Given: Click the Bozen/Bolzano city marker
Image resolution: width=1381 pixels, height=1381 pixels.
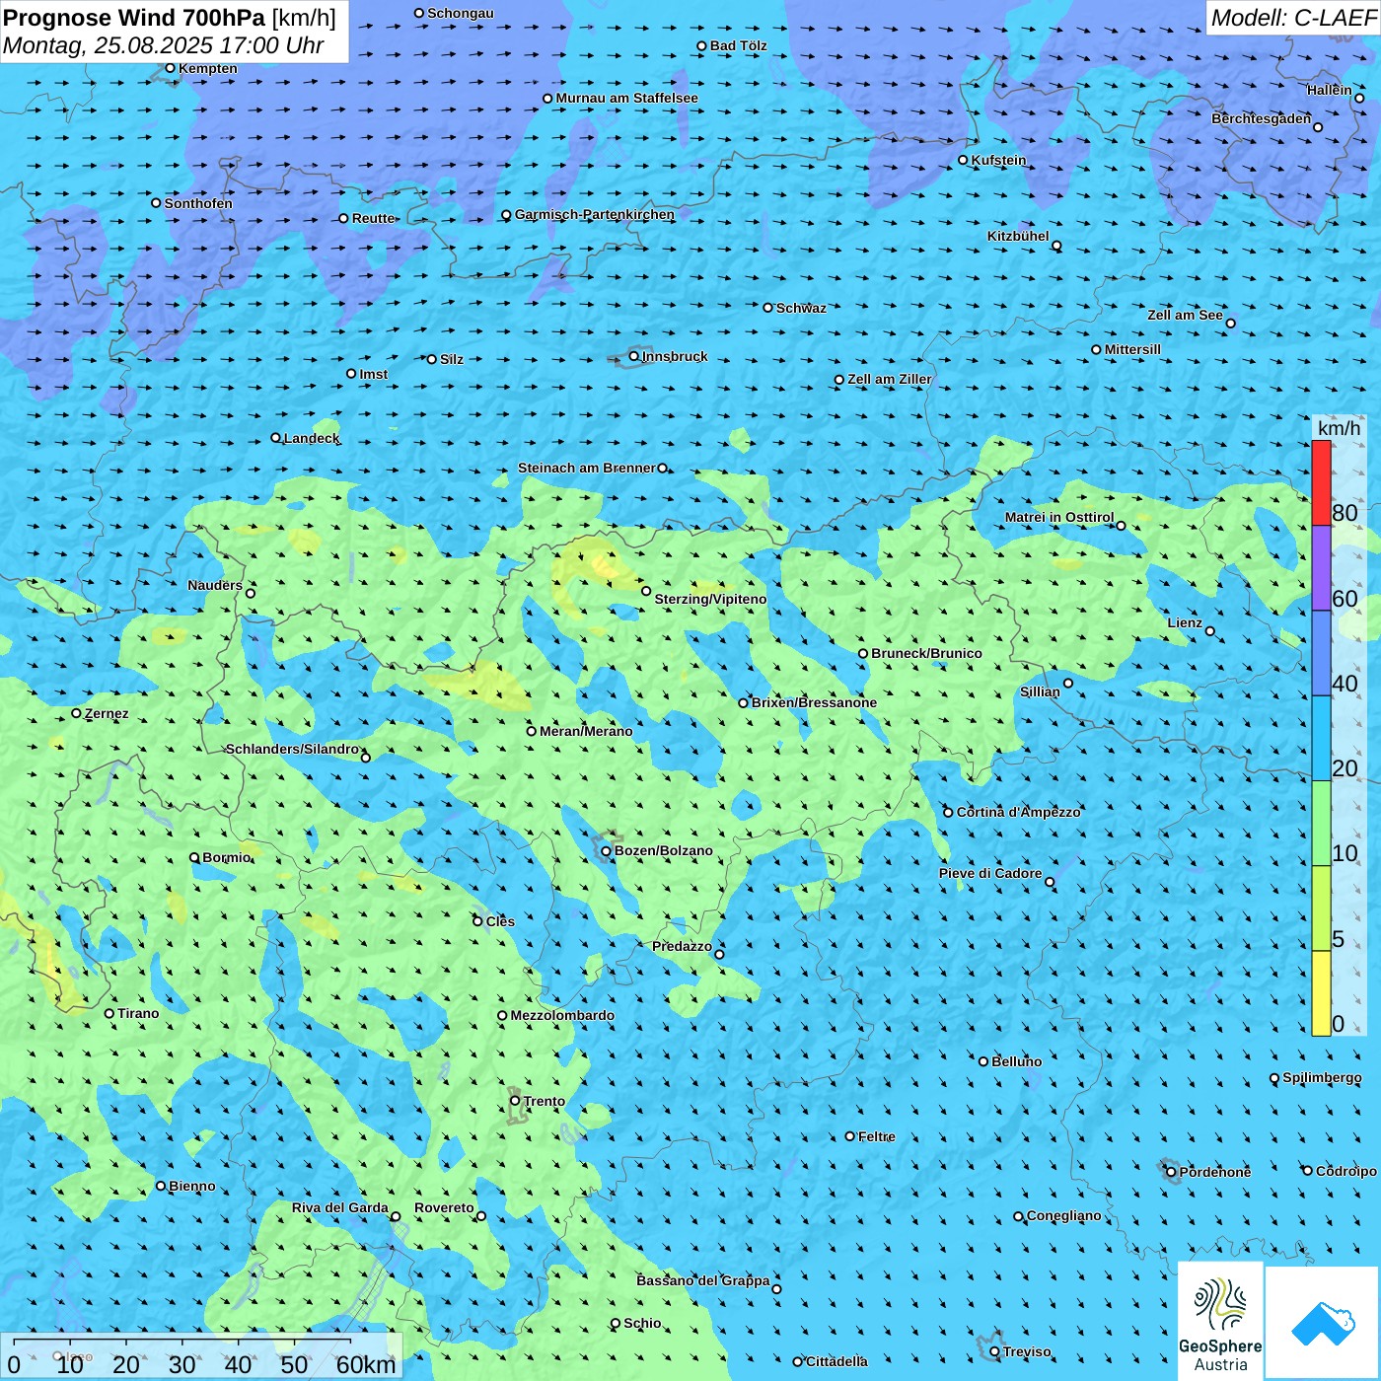Looking at the screenshot, I should click(607, 850).
